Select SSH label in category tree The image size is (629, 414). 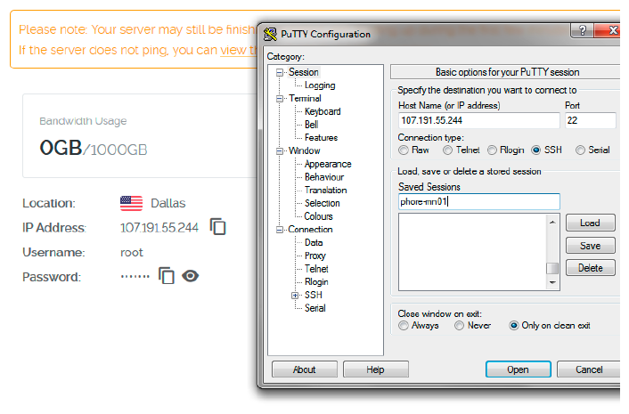314,295
